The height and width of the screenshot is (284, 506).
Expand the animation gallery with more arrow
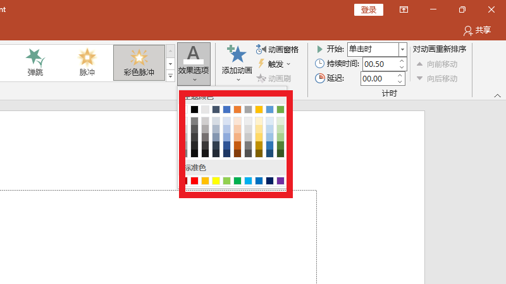tap(170, 76)
